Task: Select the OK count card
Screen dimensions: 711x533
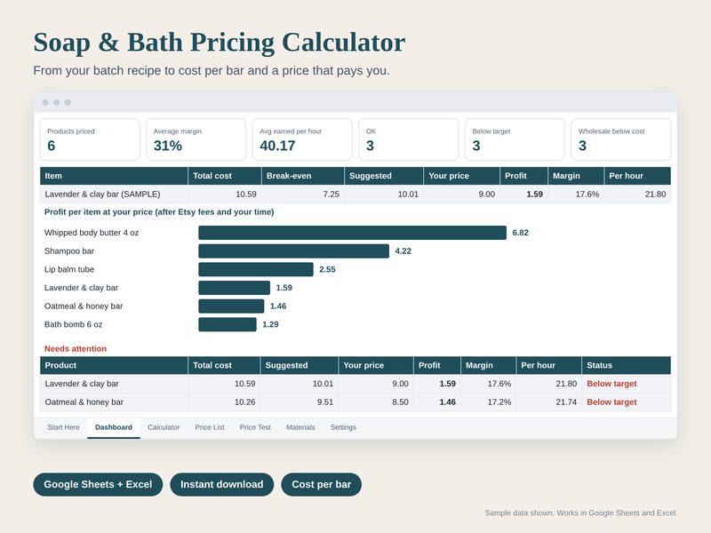Action: click(x=409, y=139)
